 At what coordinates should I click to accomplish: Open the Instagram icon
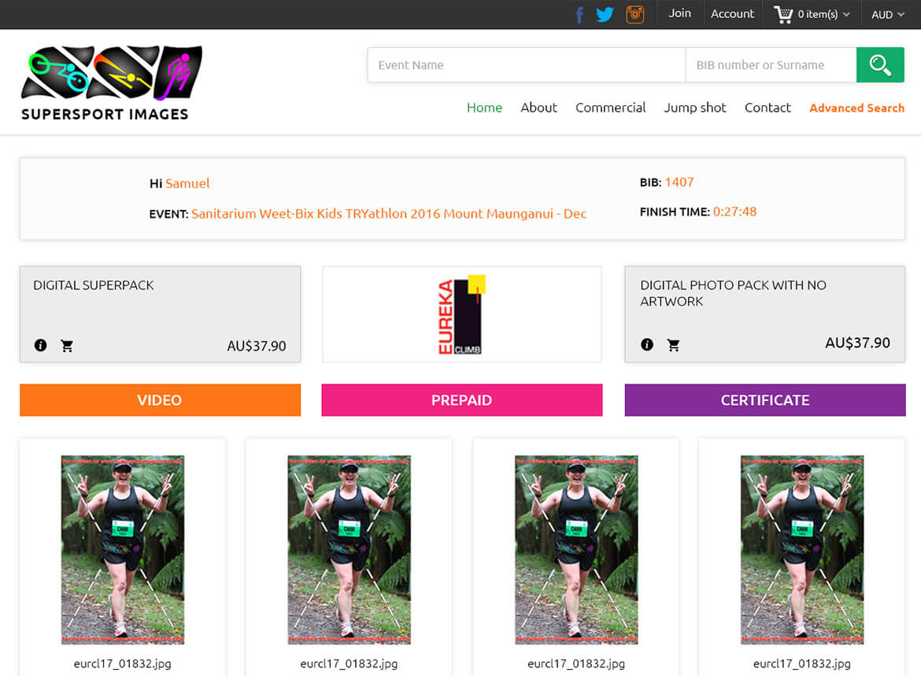click(634, 14)
